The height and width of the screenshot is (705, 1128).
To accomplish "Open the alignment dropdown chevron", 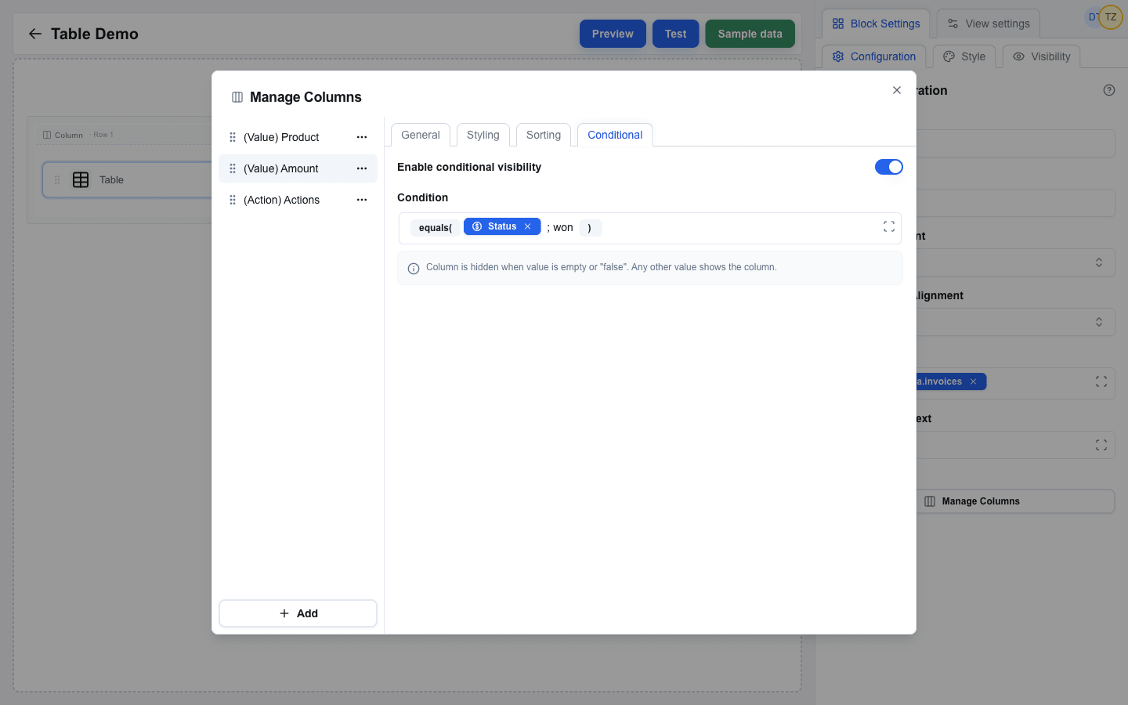I will (x=1099, y=322).
